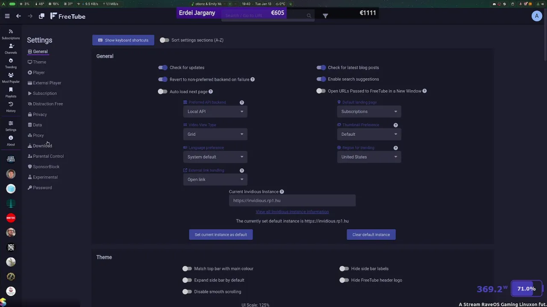Toggle Revert to non-preferred backend on failure
This screenshot has width=547, height=307.
tap(163, 79)
